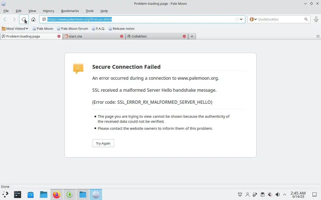Open the KDE application launcher
Viewport: 321px width, 200px height.
6,194
